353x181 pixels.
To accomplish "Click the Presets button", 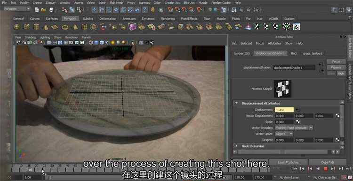I will pos(336,67).
